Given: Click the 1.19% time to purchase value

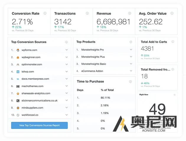Looking at the screenshot, I should (105, 113).
